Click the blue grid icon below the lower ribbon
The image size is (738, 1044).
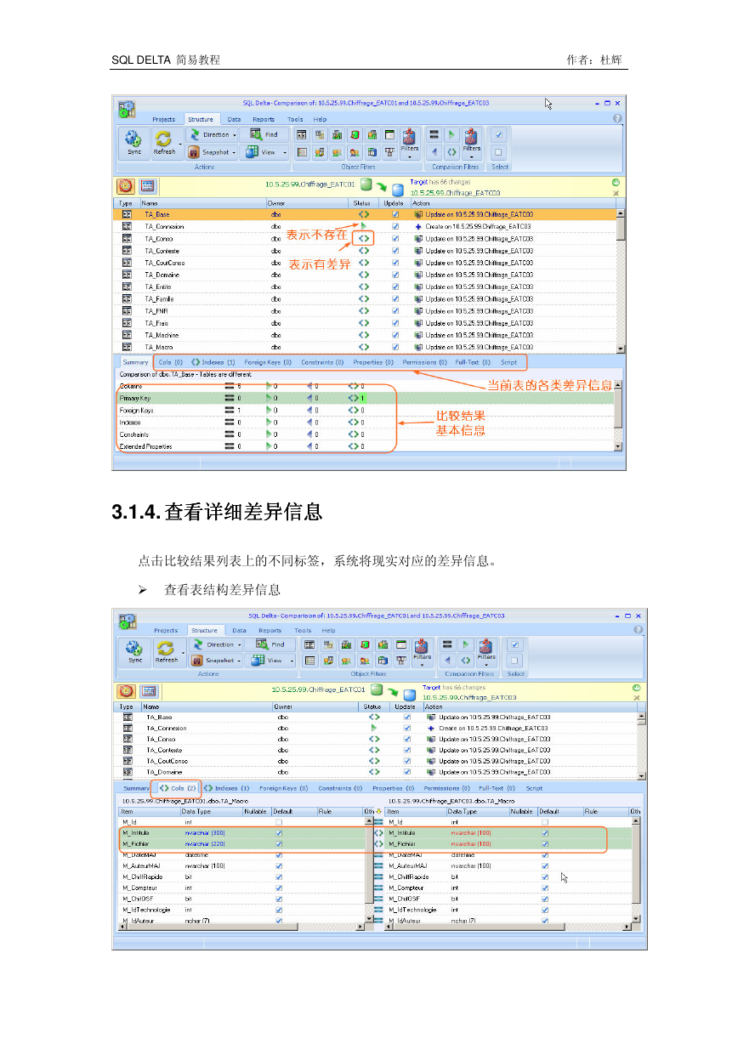(x=148, y=691)
